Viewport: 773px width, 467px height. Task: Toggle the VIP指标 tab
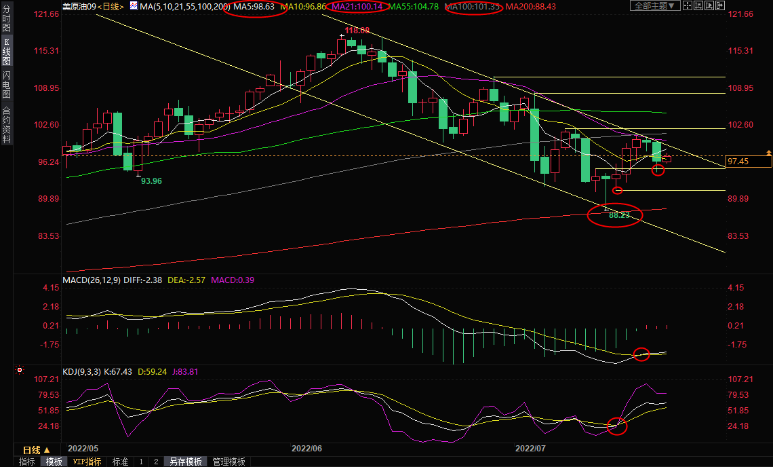pos(87,462)
